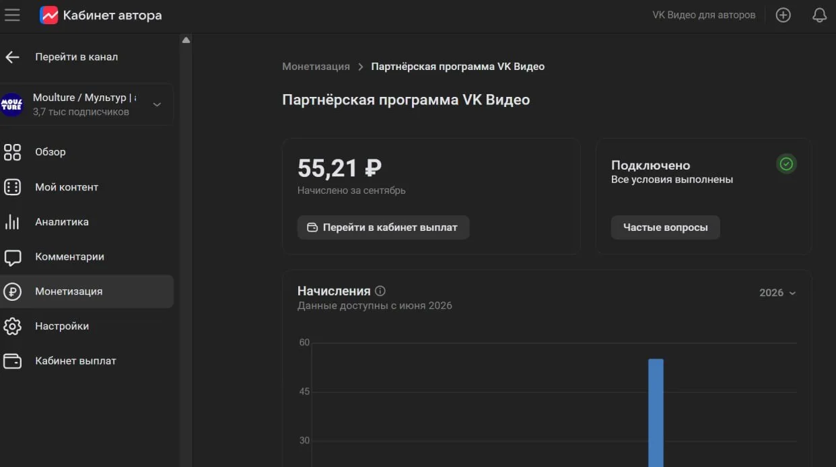Click the Частые вопросы button
The image size is (836, 467).
pos(665,227)
